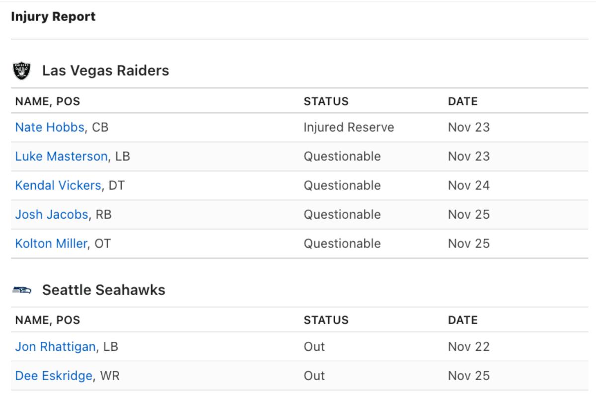This screenshot has height=398, width=596.
Task: Click the Las Vegas Raiders logo icon
Action: point(21,71)
